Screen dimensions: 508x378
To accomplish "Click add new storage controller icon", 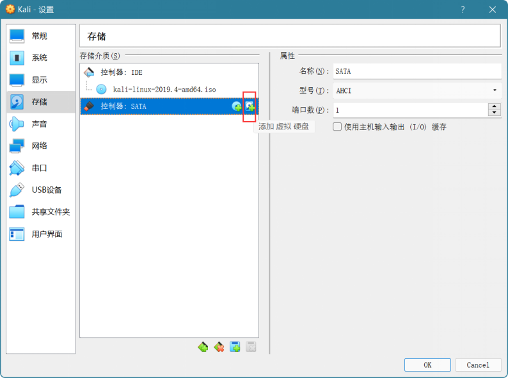I will [x=203, y=347].
